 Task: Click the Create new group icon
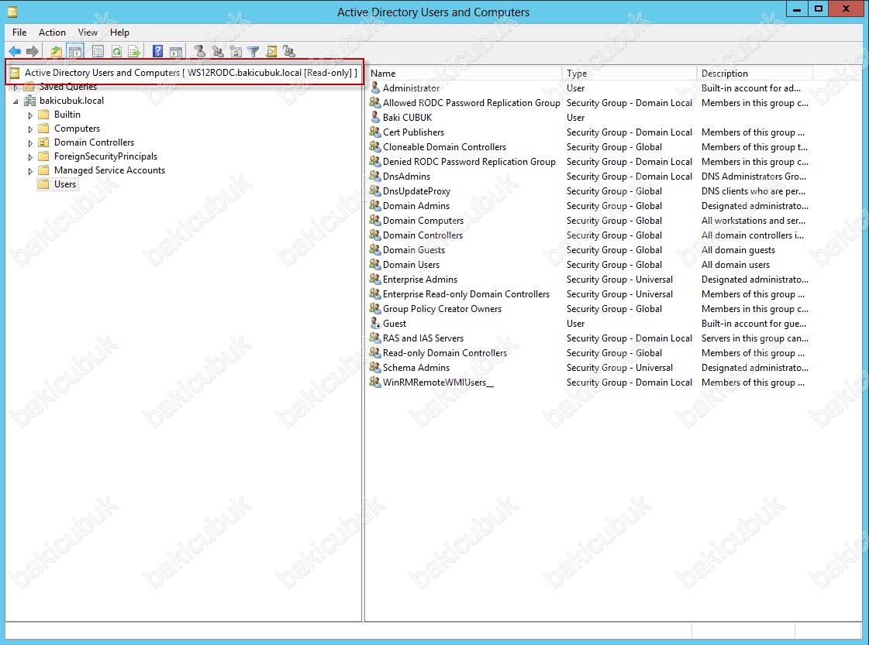218,51
